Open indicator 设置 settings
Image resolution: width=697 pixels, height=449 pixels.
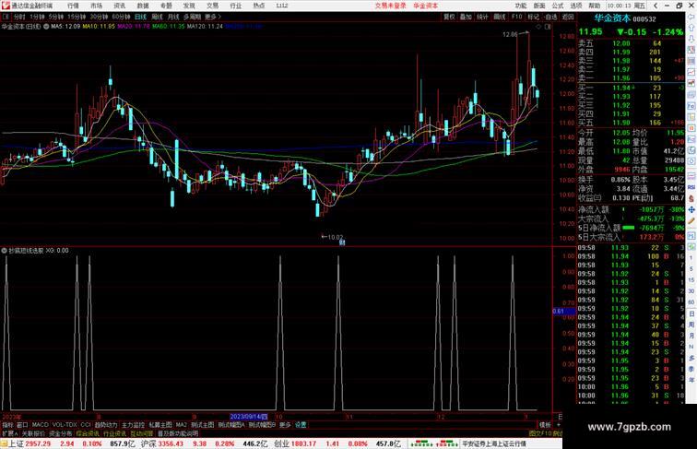pos(301,425)
